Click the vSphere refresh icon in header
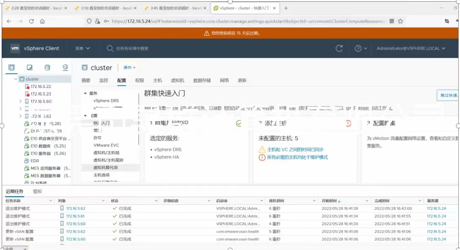Image resolution: width=460 pixels, height=250 pixels. click(x=339, y=48)
